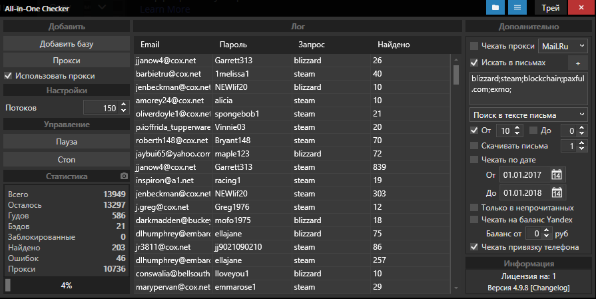Sort log by the Найдено column header
This screenshot has height=299, width=596.
(394, 45)
